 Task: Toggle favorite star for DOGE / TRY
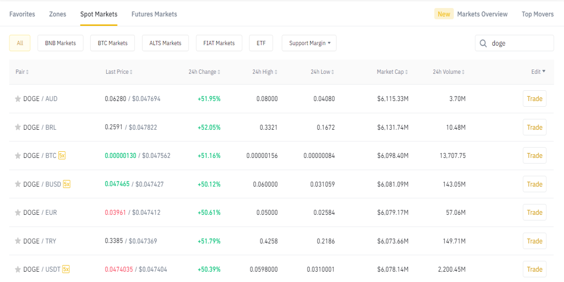tap(18, 241)
